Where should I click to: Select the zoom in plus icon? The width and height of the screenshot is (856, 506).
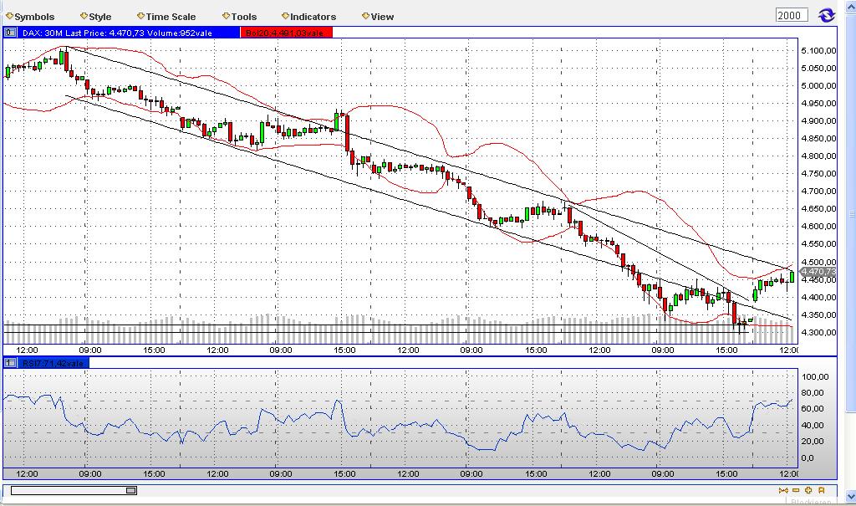pos(808,490)
